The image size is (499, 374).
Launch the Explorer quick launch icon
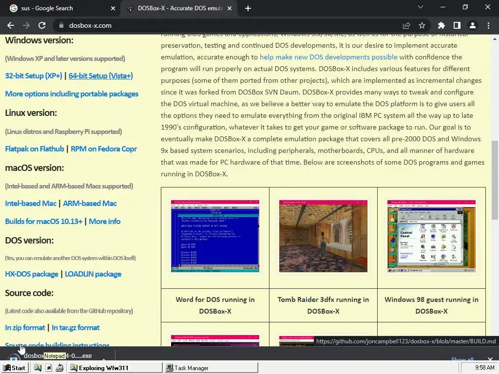click(38, 368)
